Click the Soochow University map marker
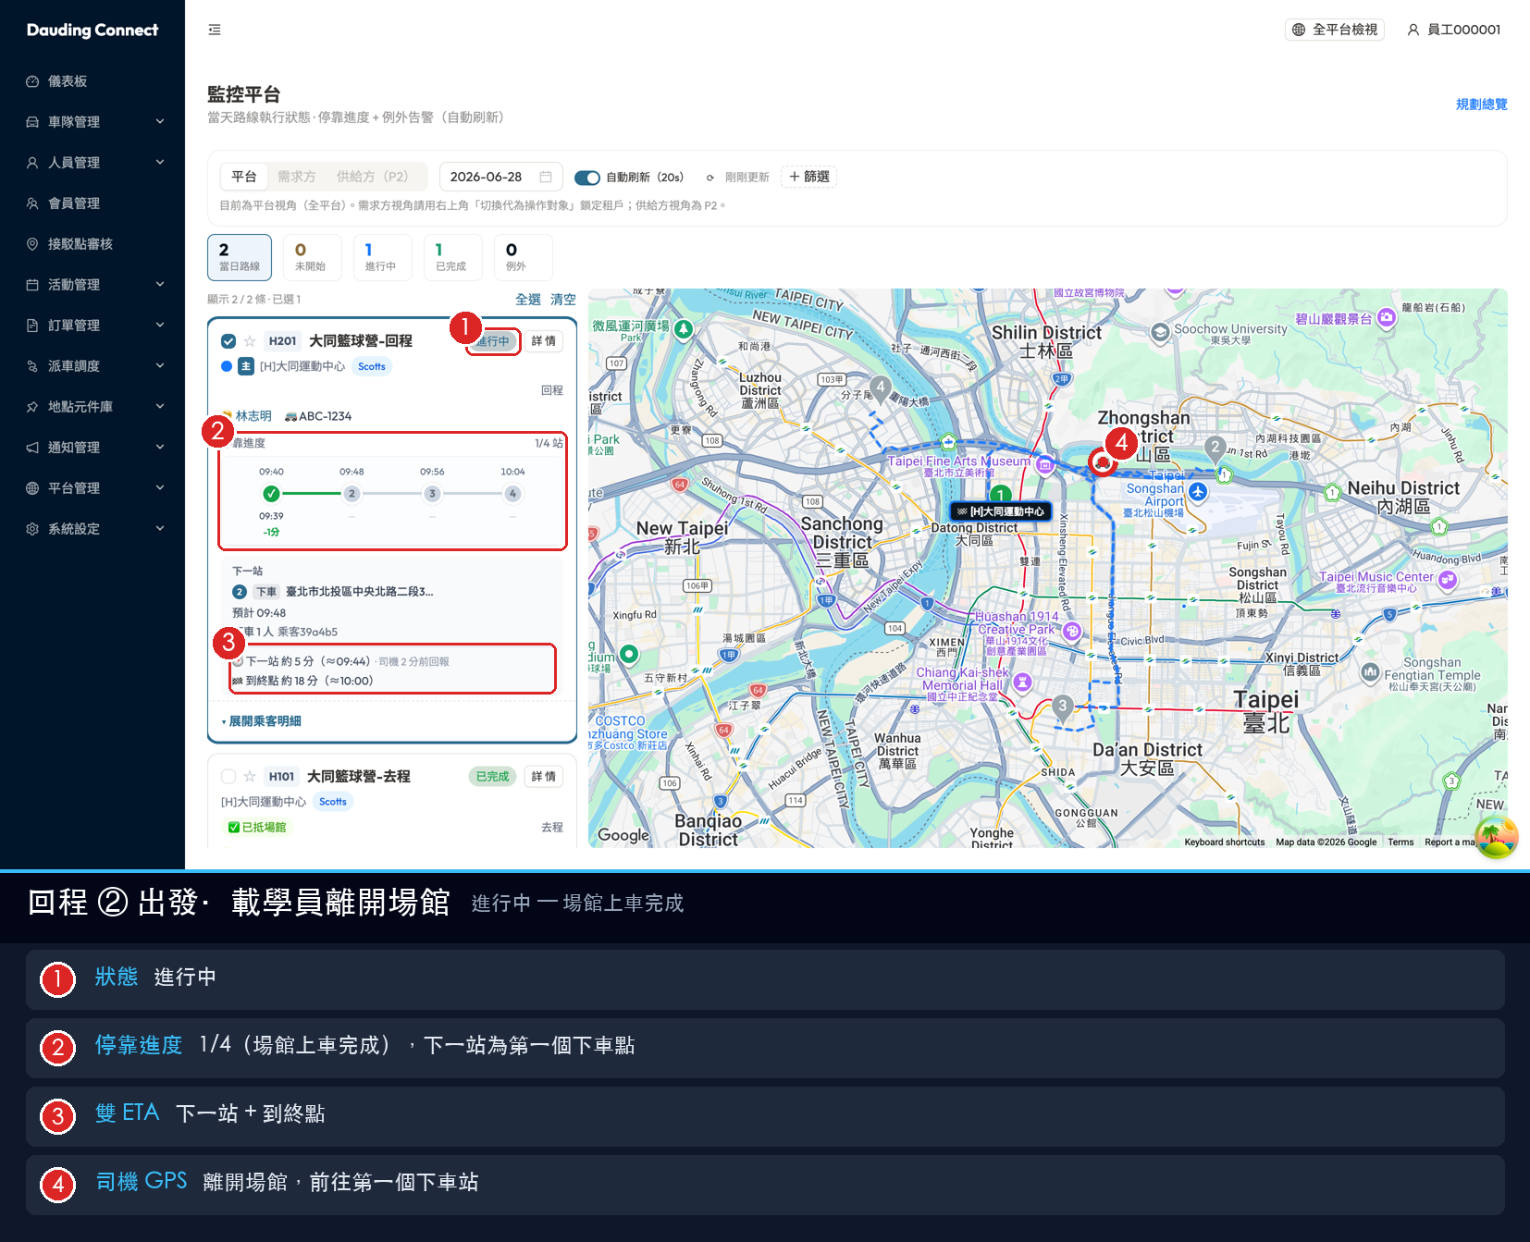 1160,332
